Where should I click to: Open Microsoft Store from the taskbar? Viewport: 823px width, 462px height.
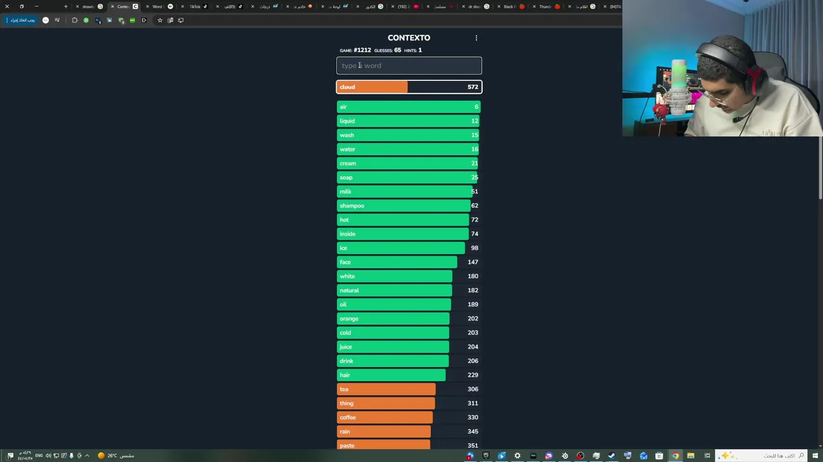click(x=659, y=456)
